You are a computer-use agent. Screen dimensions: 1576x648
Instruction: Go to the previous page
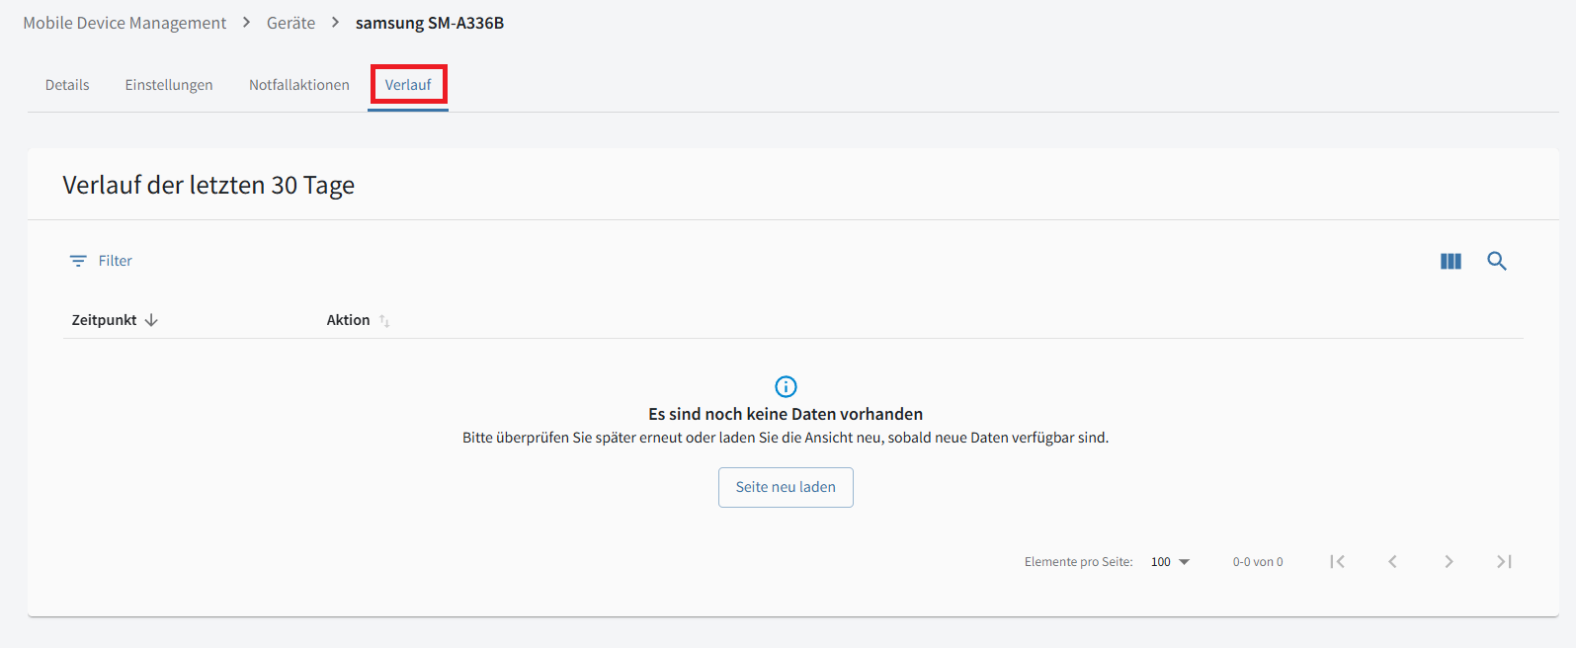pos(1392,562)
